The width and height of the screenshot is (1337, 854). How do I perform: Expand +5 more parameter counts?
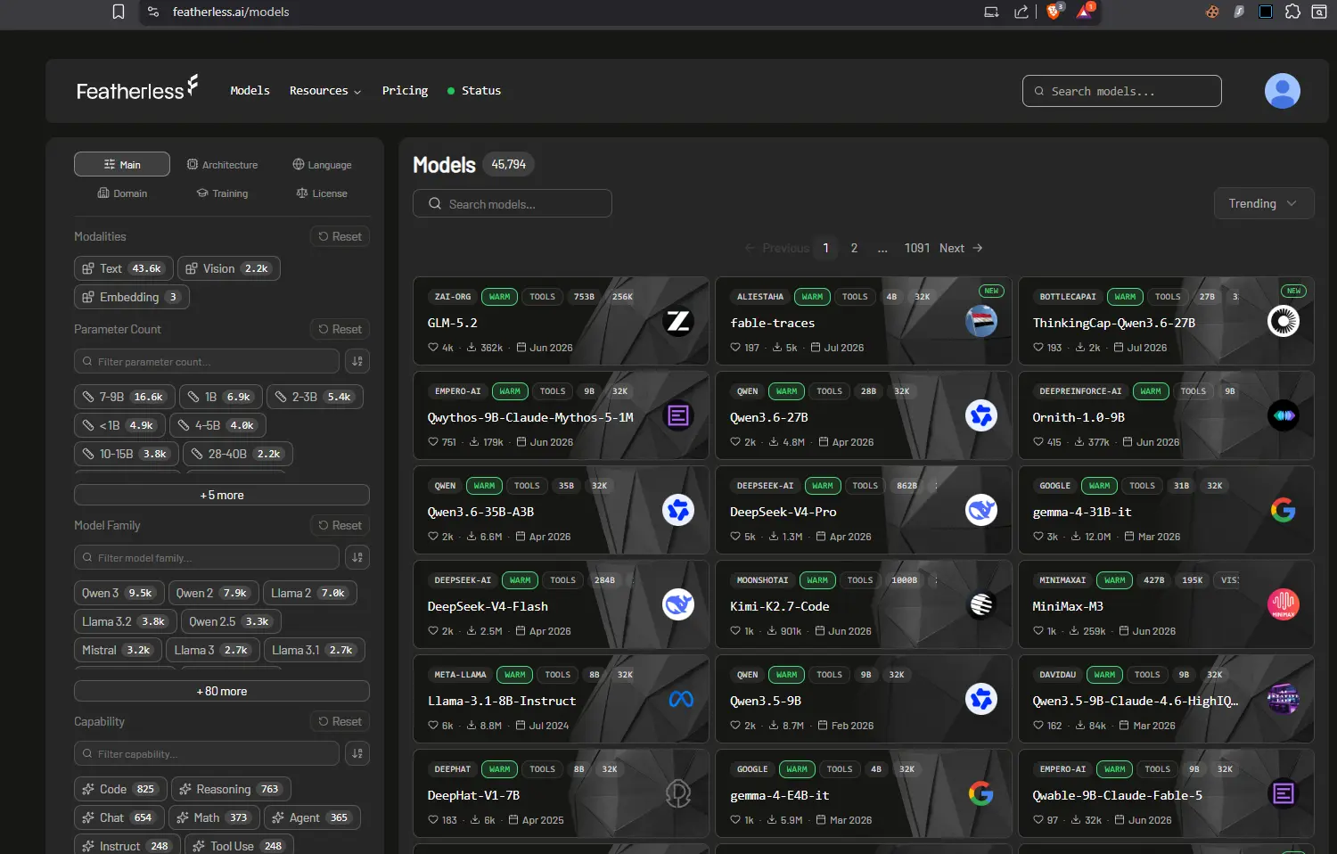tap(222, 495)
